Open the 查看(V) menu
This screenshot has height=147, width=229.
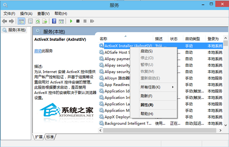[44, 14]
